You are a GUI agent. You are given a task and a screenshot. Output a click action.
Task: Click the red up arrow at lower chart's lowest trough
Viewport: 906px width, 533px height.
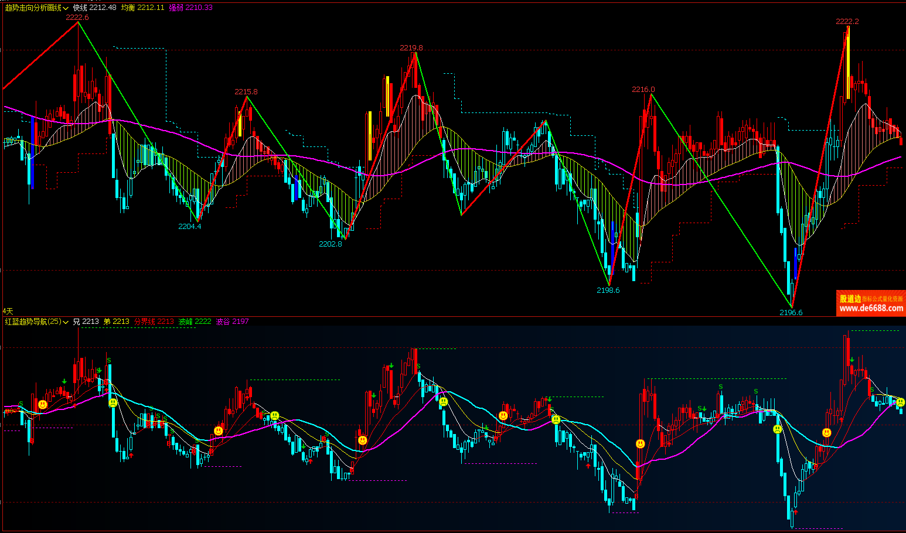click(x=795, y=512)
